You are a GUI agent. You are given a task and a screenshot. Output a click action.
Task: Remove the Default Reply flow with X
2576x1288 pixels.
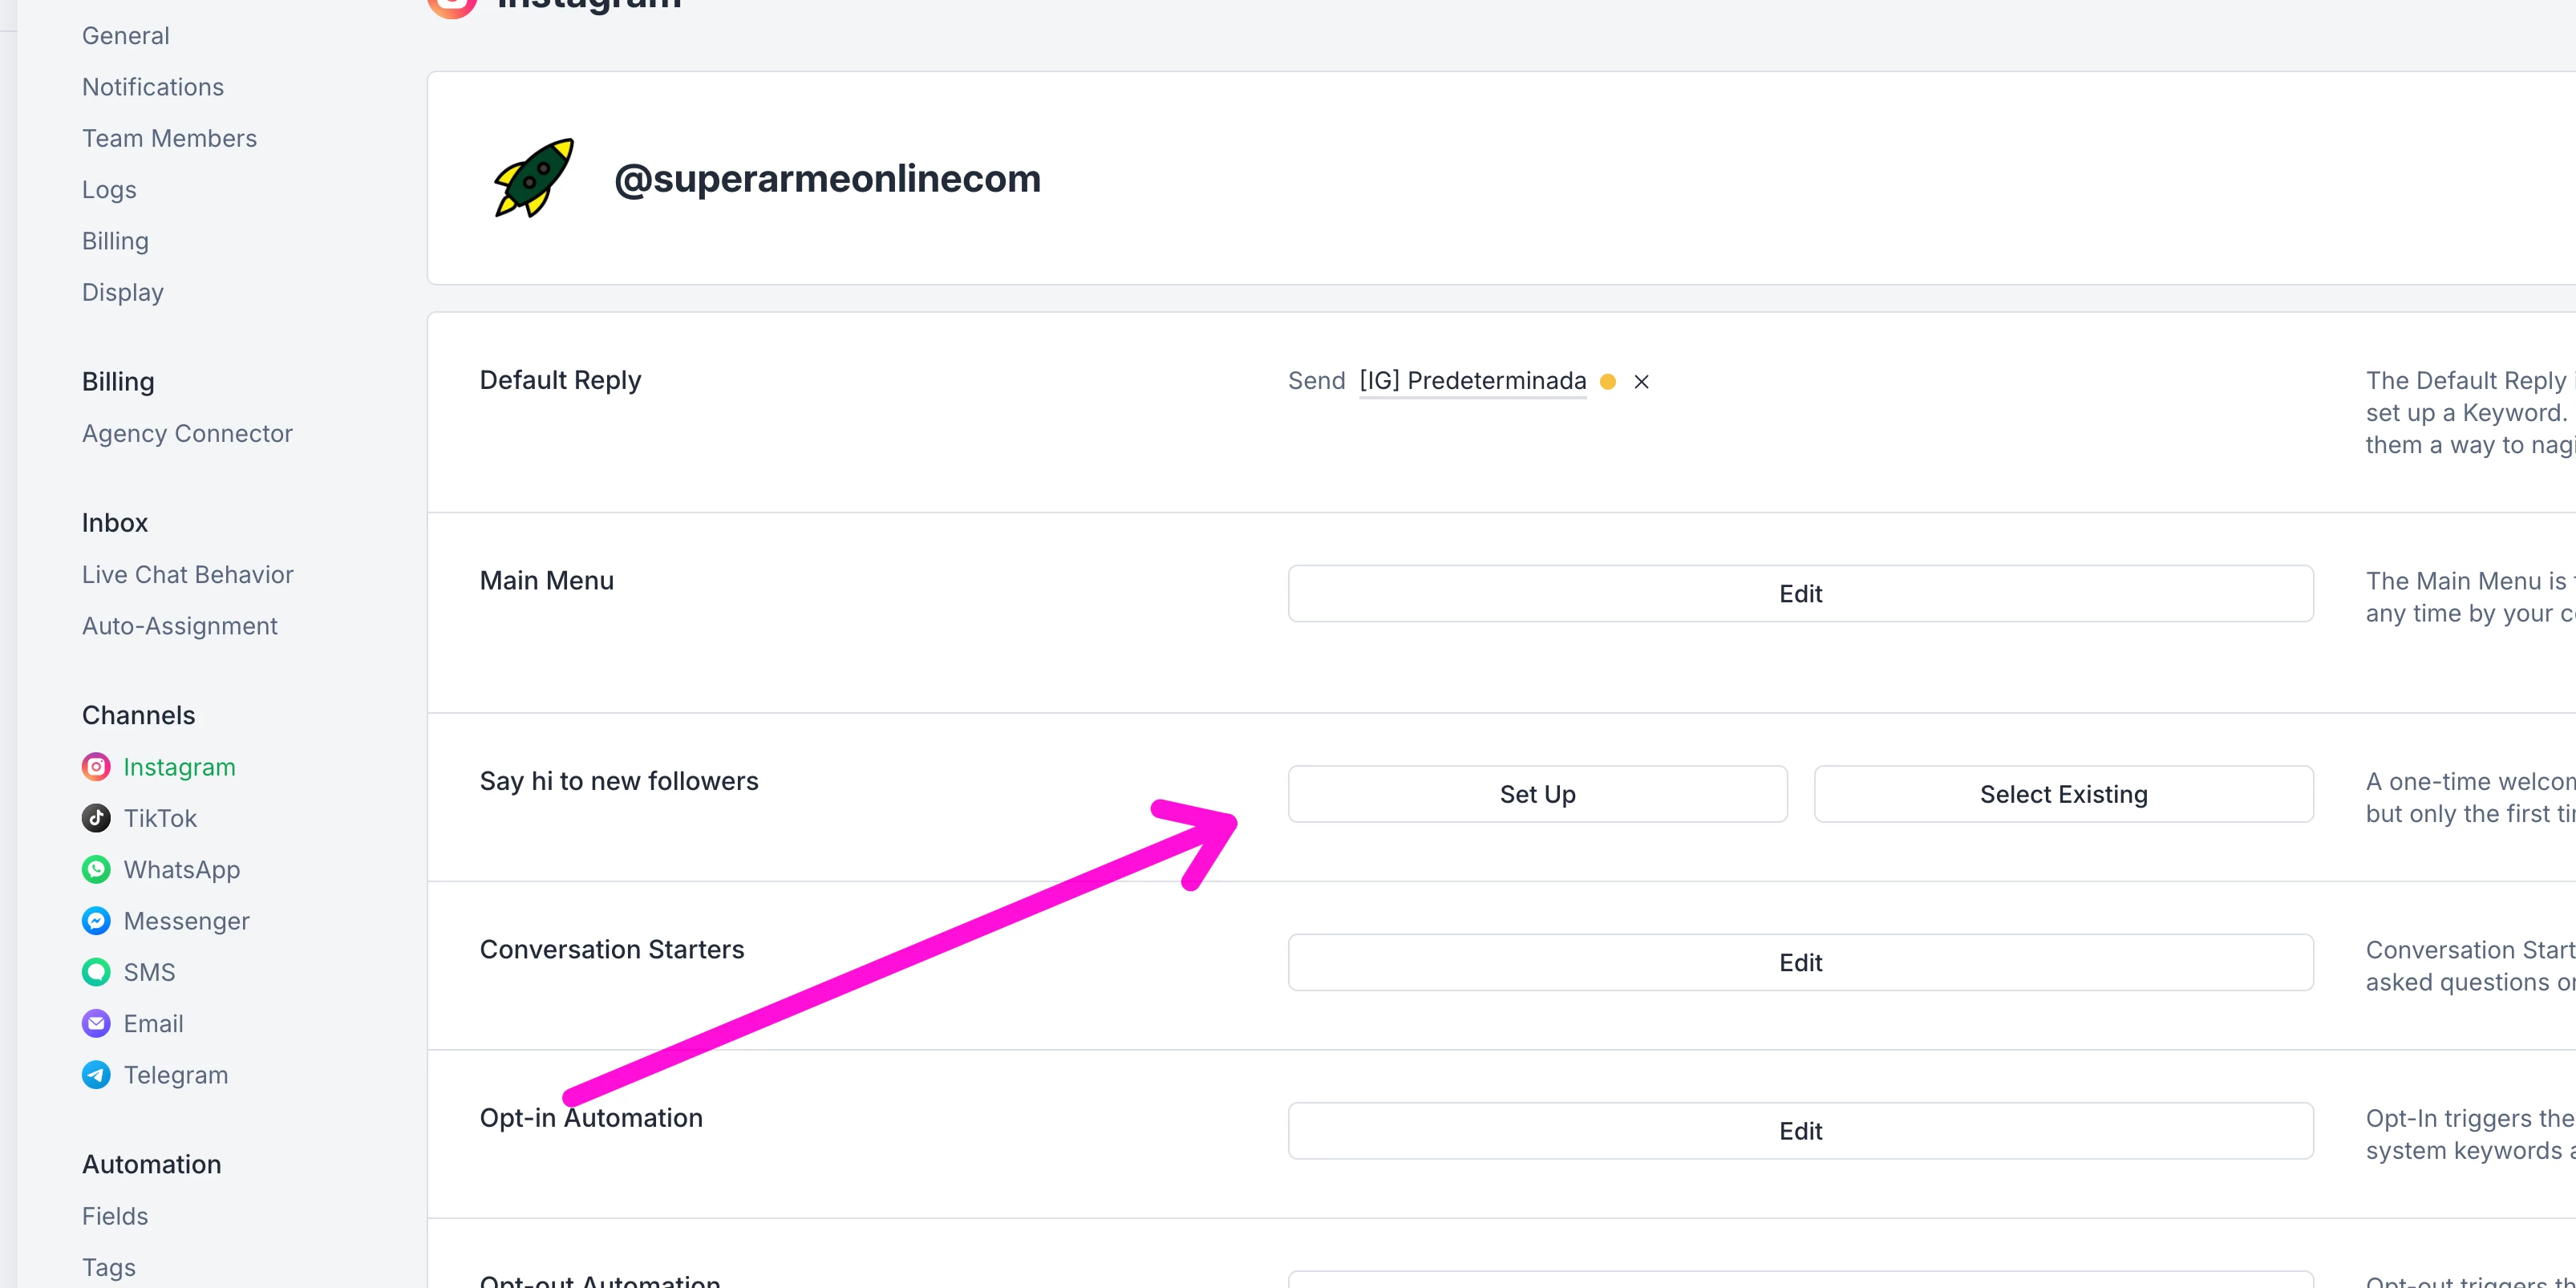click(x=1641, y=381)
